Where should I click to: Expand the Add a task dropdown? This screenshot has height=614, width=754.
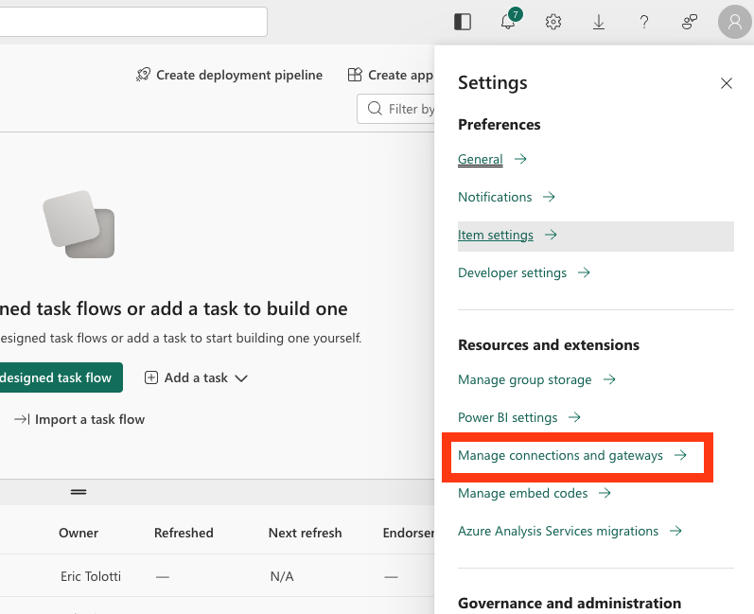[x=196, y=377]
